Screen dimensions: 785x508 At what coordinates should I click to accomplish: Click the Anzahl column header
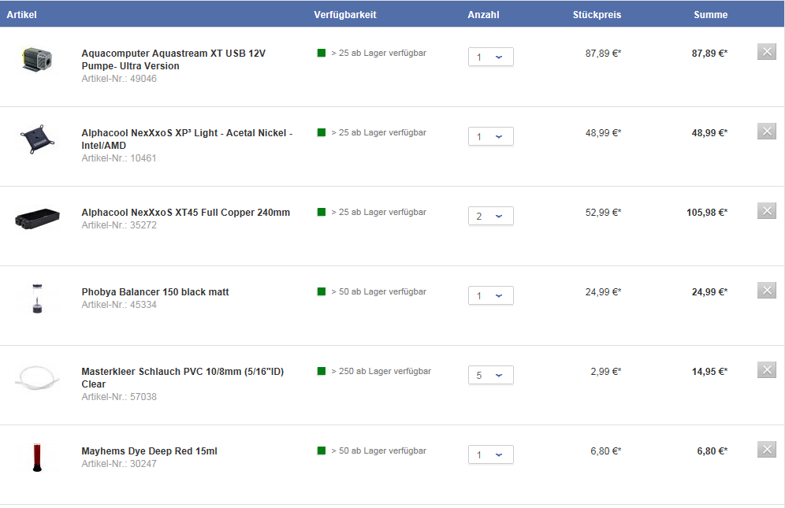483,14
